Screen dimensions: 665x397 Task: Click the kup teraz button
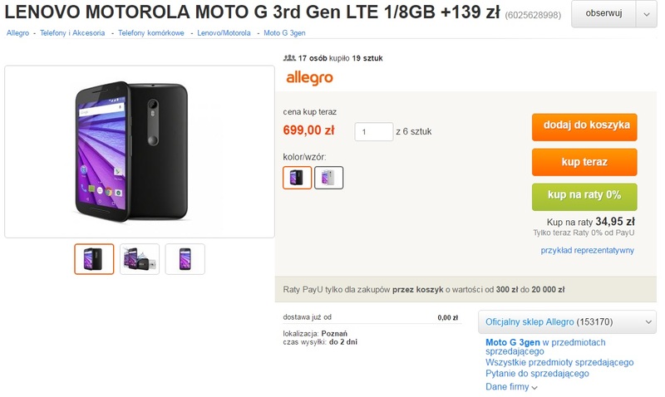pyautogui.click(x=584, y=162)
